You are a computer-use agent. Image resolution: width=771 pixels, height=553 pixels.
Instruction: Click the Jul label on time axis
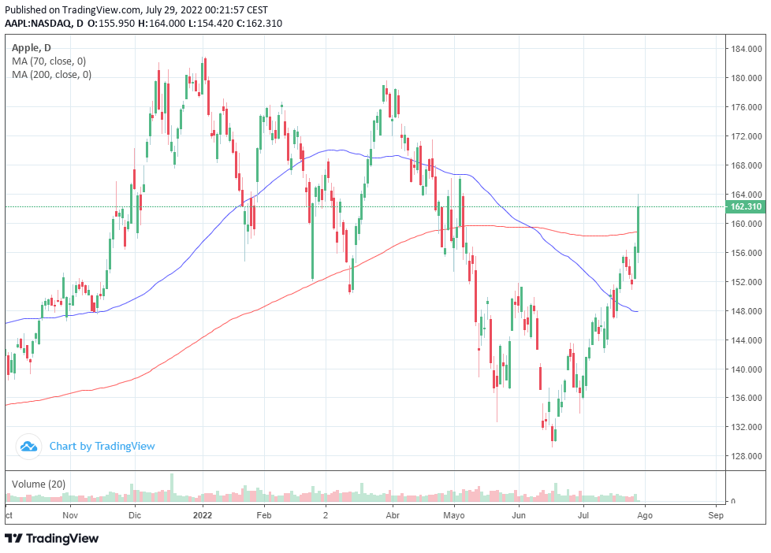tap(583, 515)
